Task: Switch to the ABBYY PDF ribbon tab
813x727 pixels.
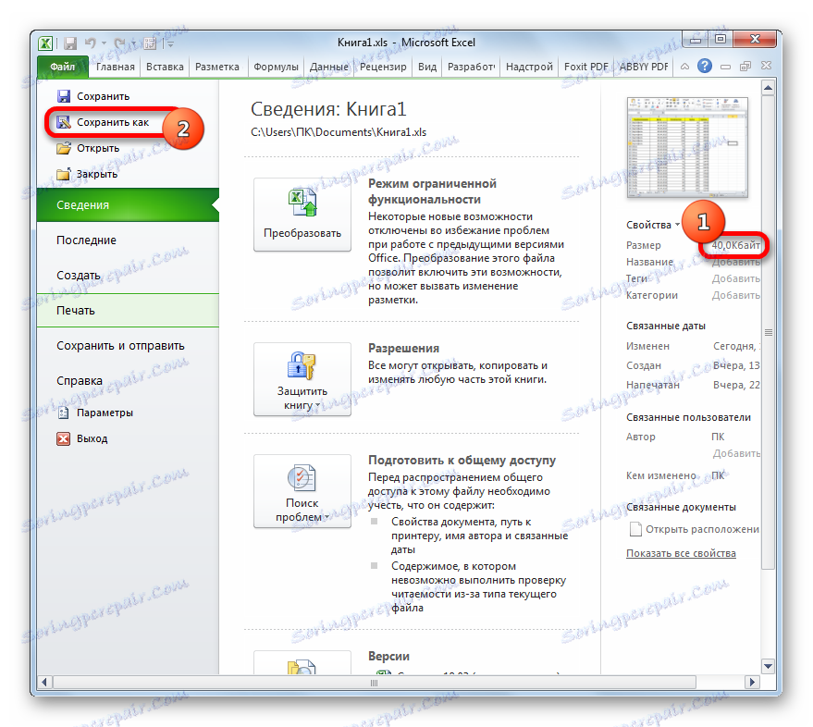Action: pyautogui.click(x=644, y=67)
